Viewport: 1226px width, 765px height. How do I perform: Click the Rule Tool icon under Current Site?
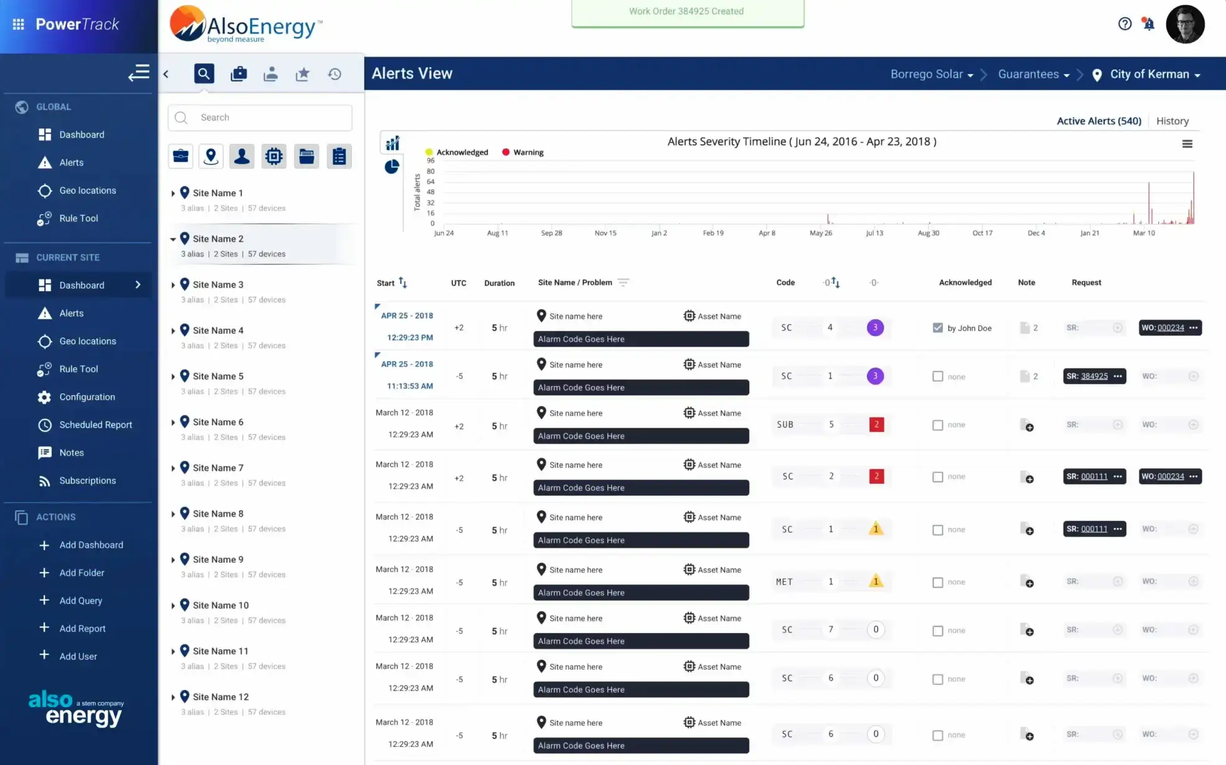[x=44, y=368]
